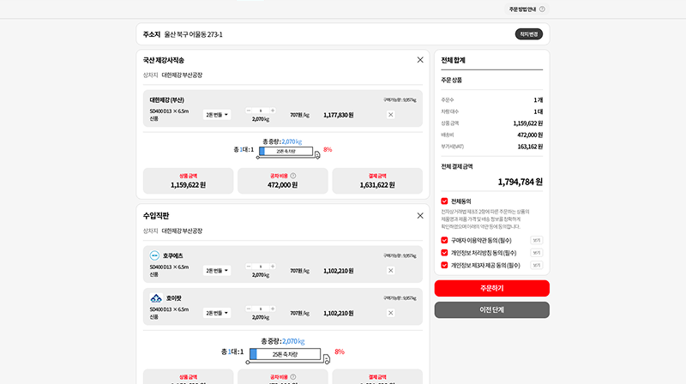
Task: Uncheck 구매자 이용약관 동의 checkbox
Action: point(444,241)
